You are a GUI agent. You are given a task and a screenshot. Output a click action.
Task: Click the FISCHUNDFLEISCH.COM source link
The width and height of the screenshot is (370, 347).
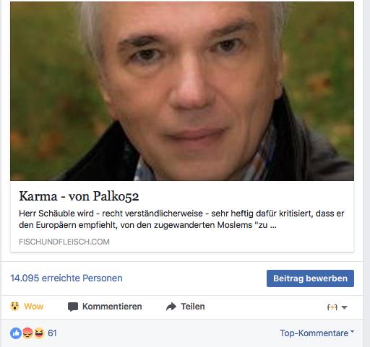(x=64, y=242)
